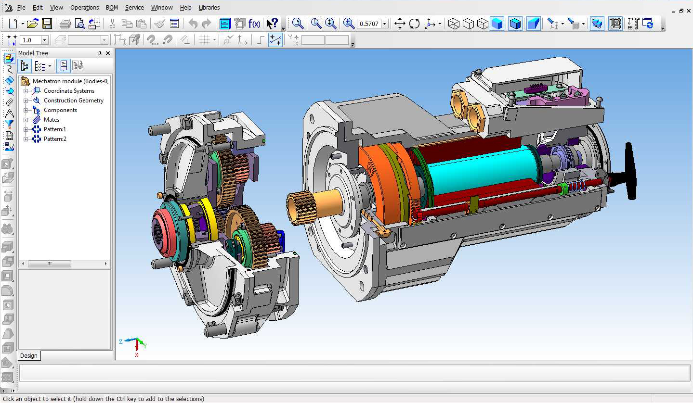Toggle perspective projection view
Screen dimensions: 693x403
click(533, 24)
